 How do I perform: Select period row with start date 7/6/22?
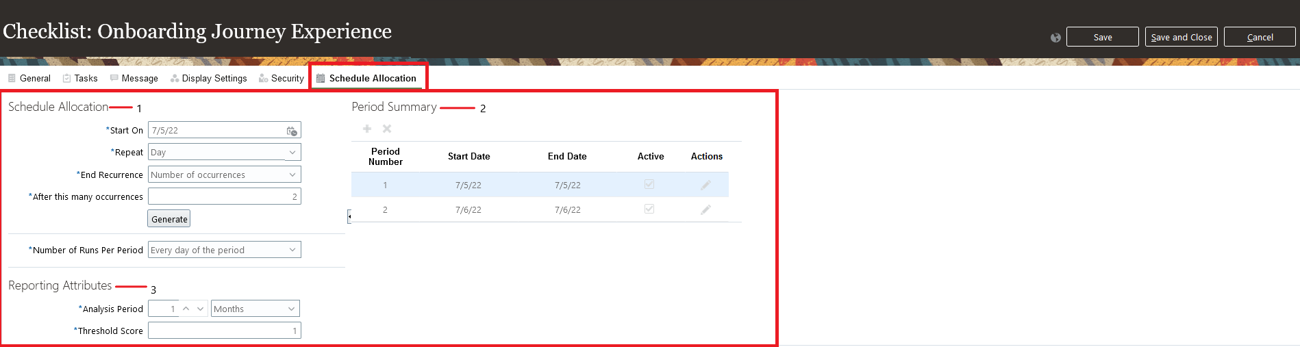(540, 209)
